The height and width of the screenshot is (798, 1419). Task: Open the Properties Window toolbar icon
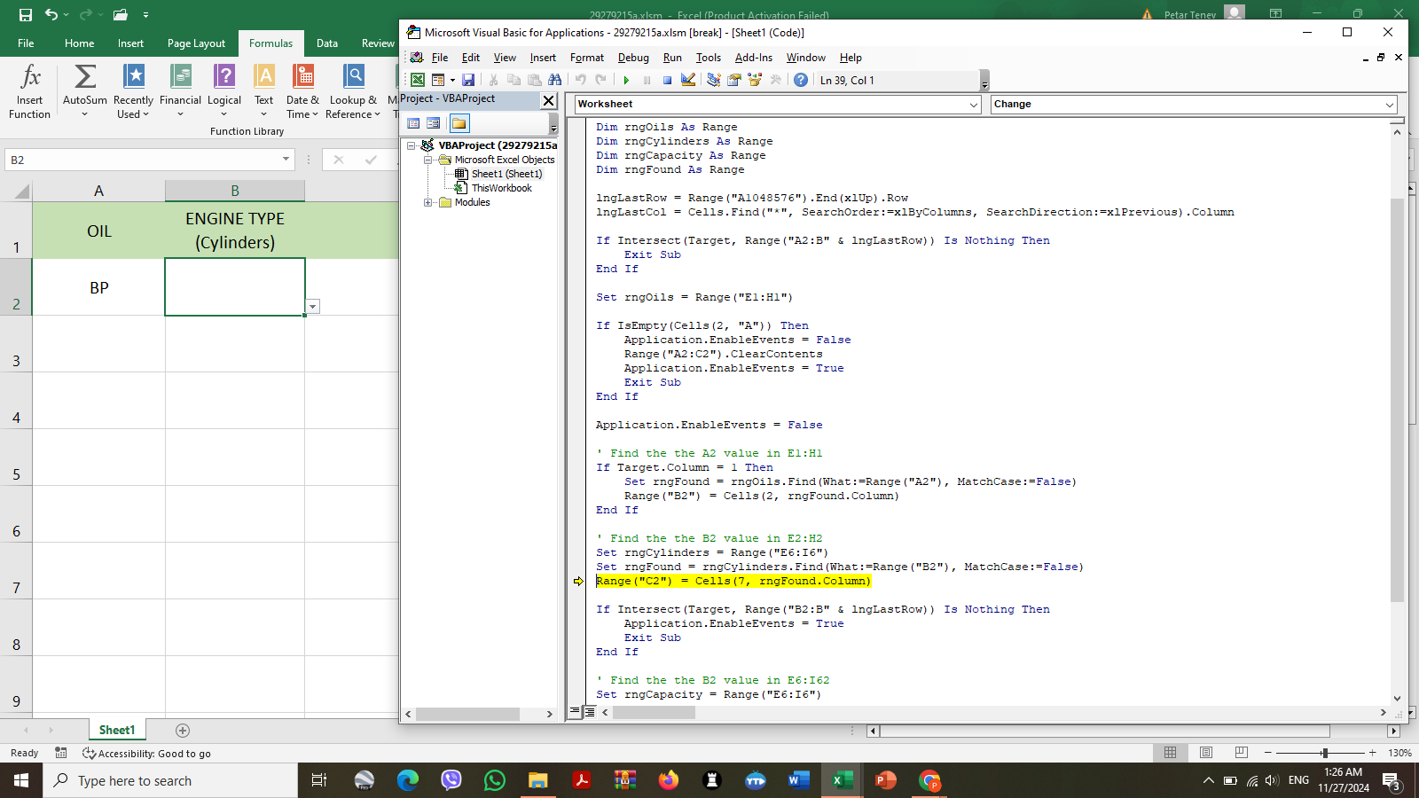coord(734,80)
